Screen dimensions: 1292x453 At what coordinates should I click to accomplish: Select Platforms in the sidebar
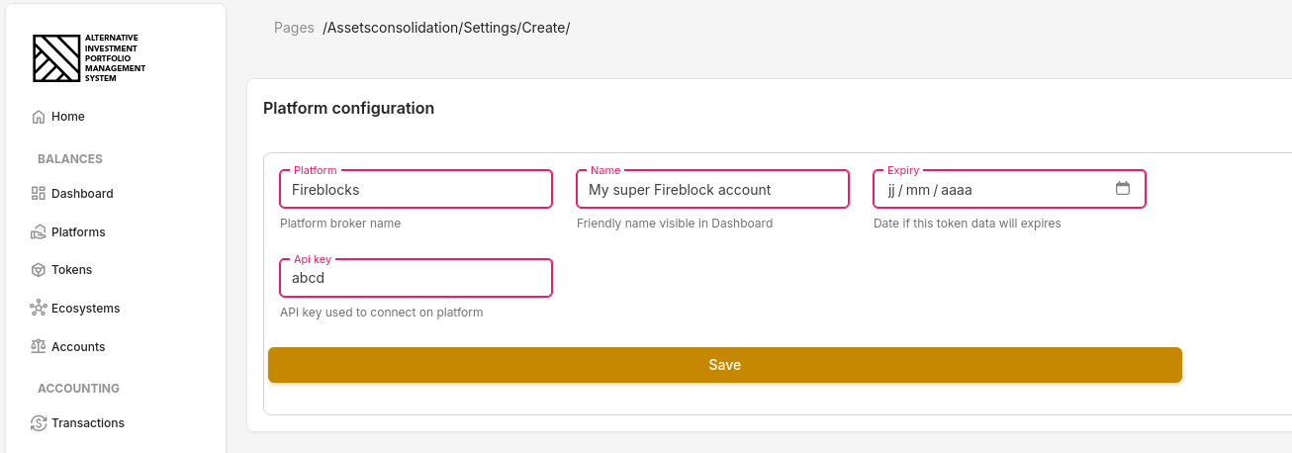[x=78, y=232]
